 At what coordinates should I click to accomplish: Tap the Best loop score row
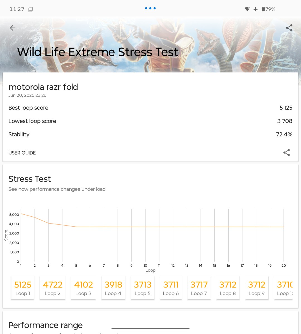151,108
